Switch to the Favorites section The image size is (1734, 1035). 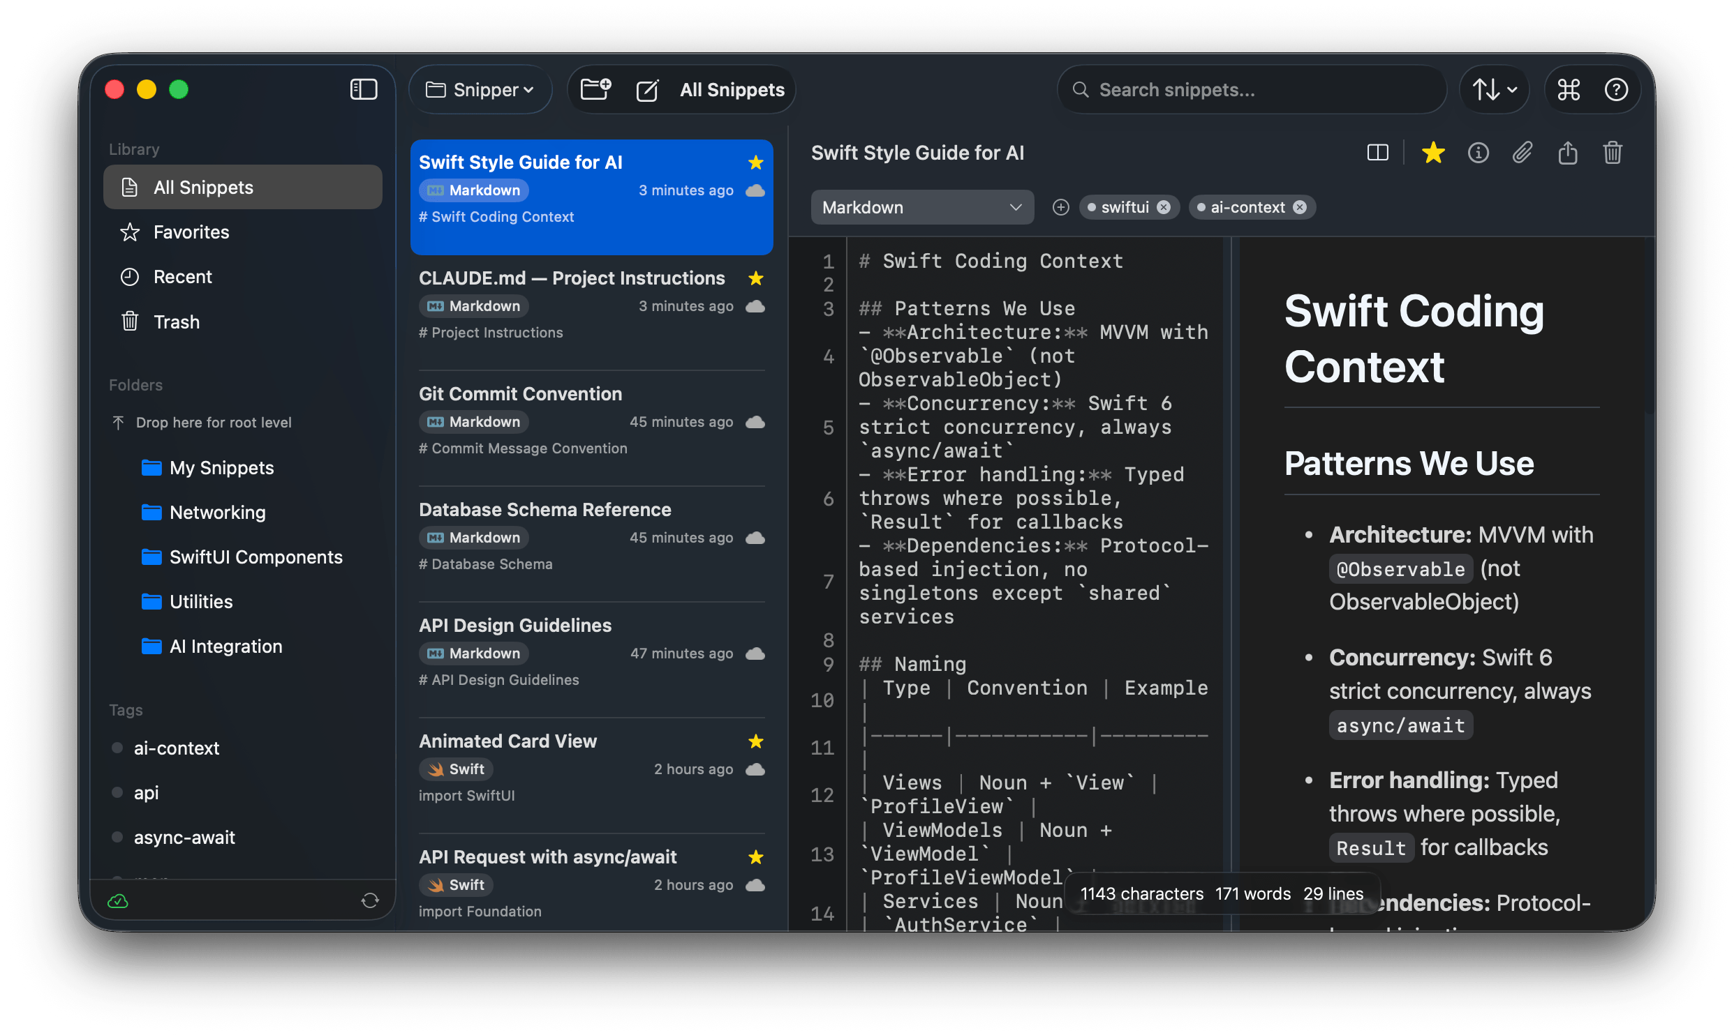[x=191, y=232]
